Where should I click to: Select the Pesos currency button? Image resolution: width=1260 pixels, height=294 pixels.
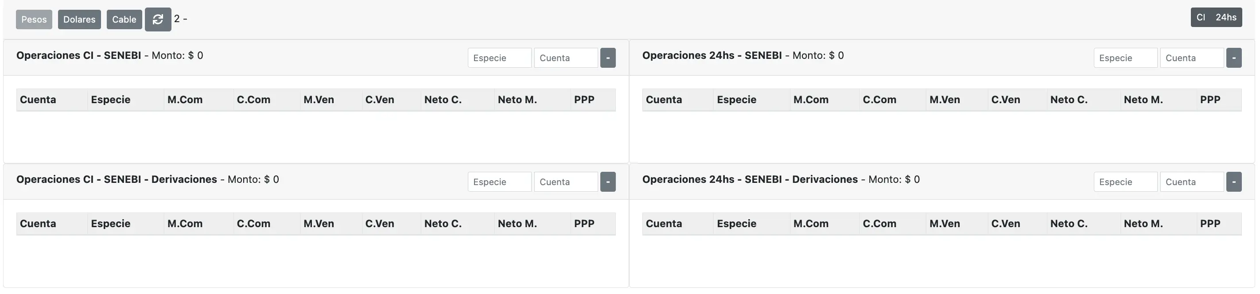[34, 19]
